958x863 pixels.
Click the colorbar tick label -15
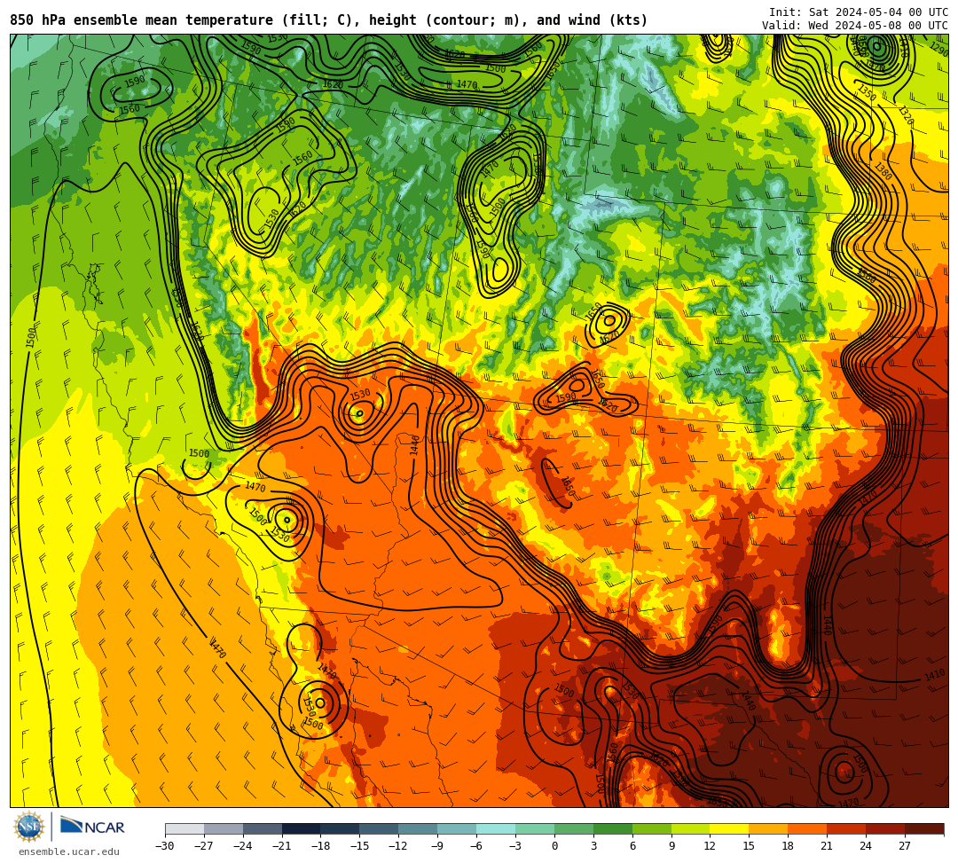[359, 846]
